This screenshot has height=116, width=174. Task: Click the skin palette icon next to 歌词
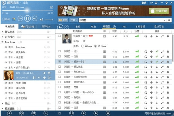pos(14,19)
